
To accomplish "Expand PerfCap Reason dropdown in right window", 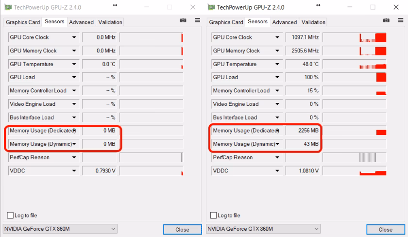I will [278, 157].
